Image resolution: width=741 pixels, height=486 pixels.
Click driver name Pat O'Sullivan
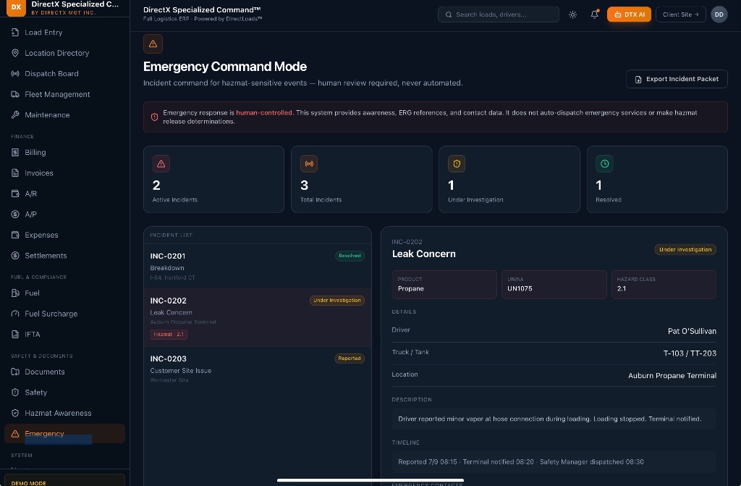coord(692,331)
